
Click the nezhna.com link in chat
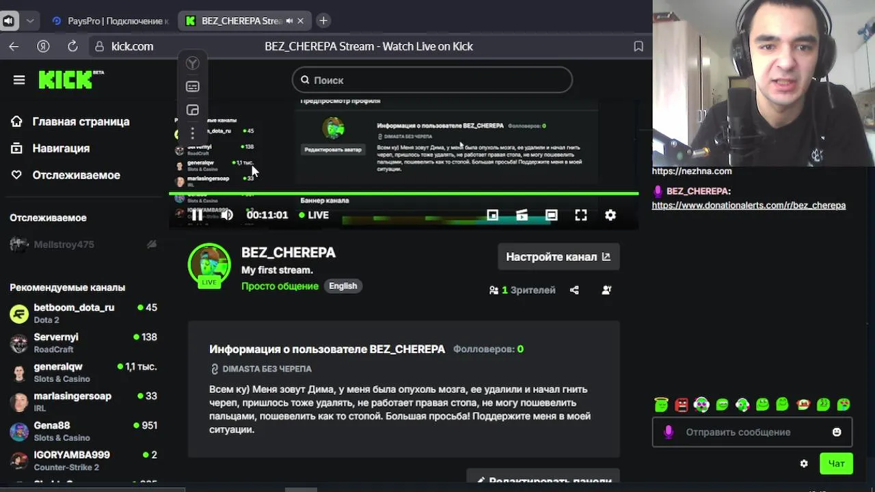(692, 172)
